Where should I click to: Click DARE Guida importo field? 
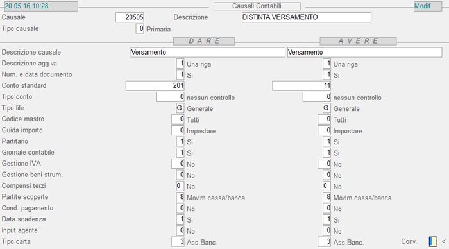click(x=178, y=130)
